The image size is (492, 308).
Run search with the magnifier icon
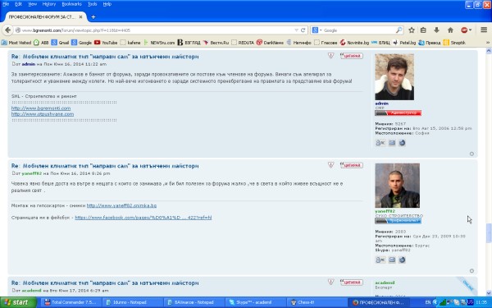(x=399, y=30)
